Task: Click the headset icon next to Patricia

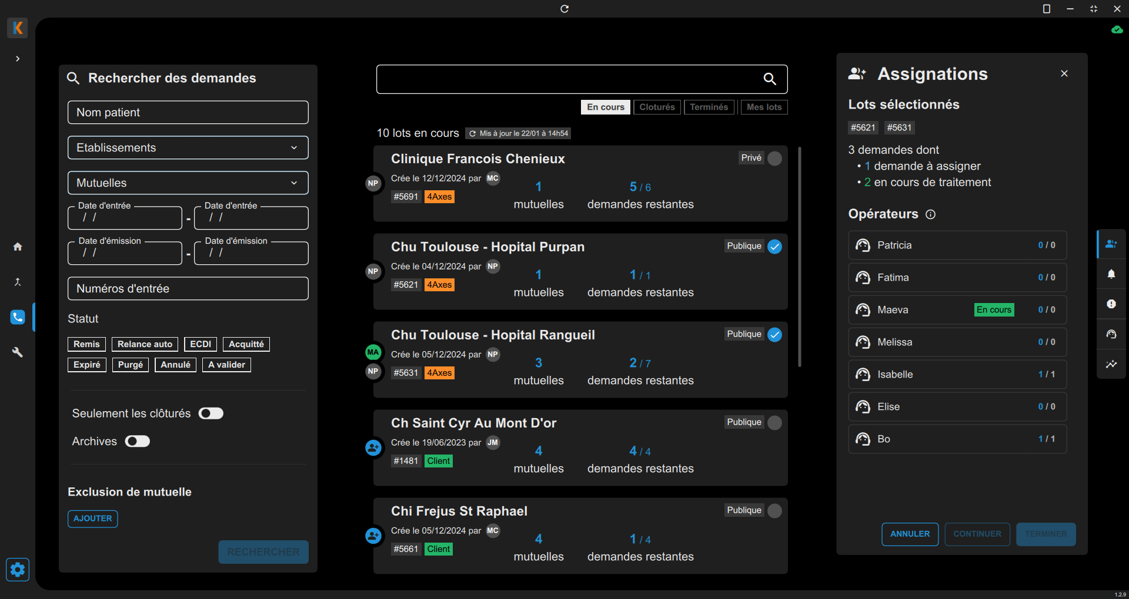Action: coord(863,245)
